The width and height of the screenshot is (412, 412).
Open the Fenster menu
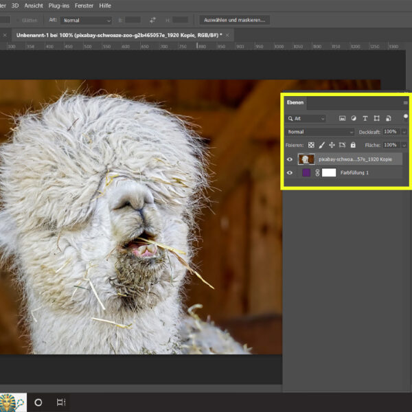[84, 5]
